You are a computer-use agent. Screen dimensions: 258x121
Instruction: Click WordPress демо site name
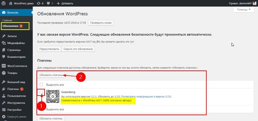click(x=24, y=3)
